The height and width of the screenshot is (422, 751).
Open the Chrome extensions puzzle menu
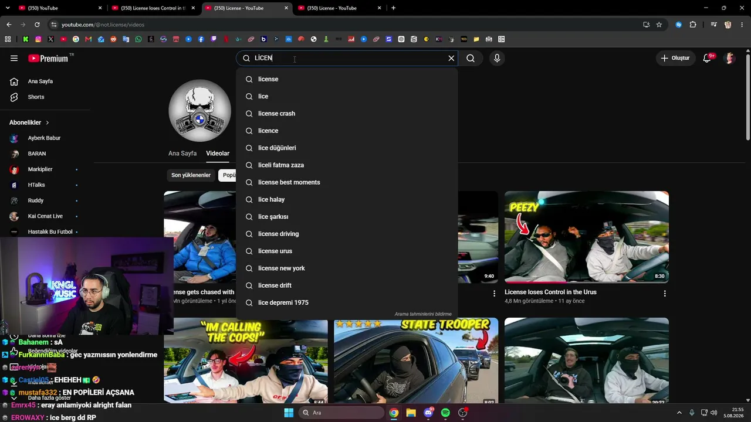tap(693, 25)
